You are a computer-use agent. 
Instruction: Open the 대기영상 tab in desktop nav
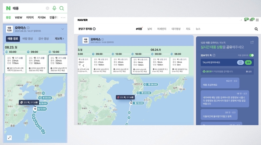click(176, 29)
